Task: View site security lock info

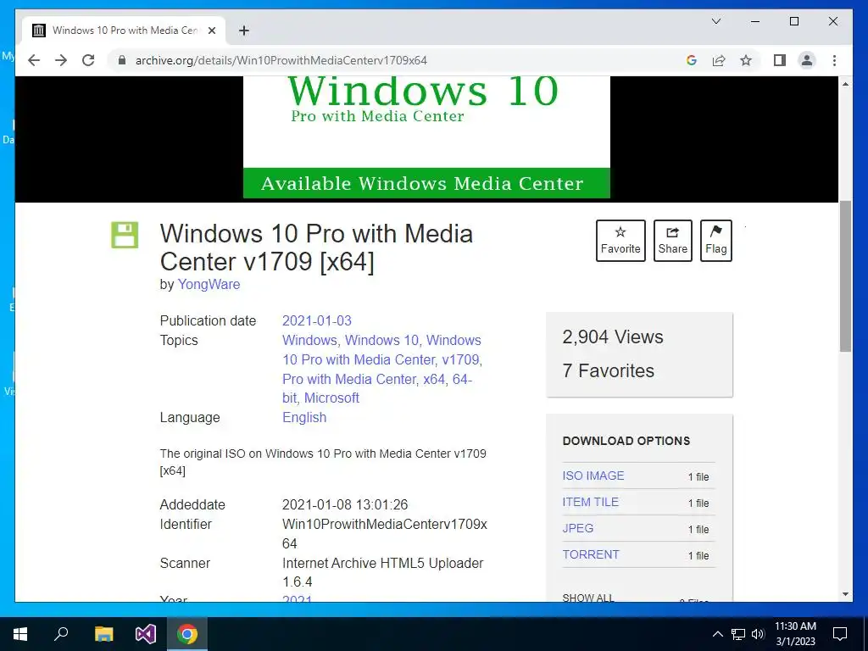Action: click(x=122, y=60)
